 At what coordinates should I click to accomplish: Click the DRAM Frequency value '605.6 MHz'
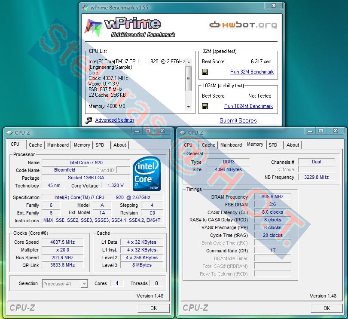pos(272,196)
